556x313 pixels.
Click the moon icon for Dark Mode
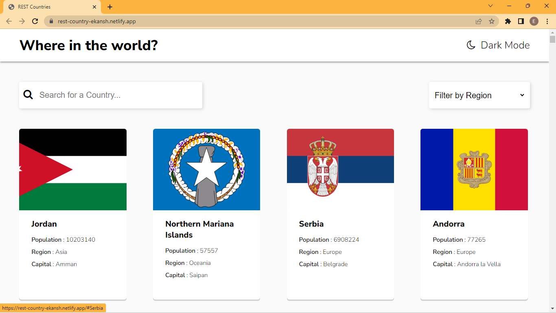(x=471, y=45)
